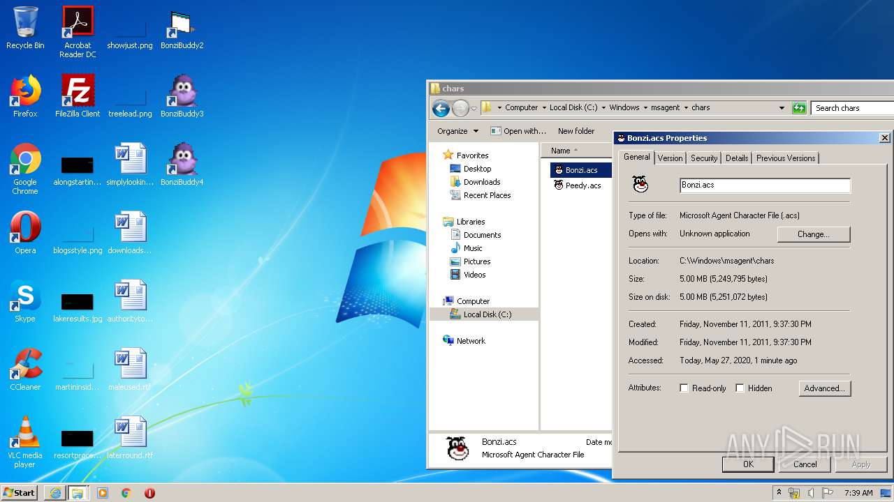Image resolution: width=894 pixels, height=502 pixels.
Task: Enable the Hidden attribute checkbox
Action: 740,388
